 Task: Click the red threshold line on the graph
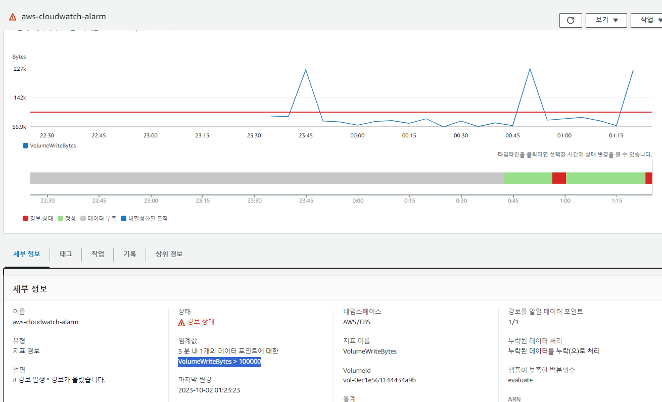[152, 112]
